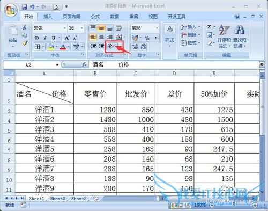Set top vertical alignment
The image size is (268, 211).
point(93,28)
